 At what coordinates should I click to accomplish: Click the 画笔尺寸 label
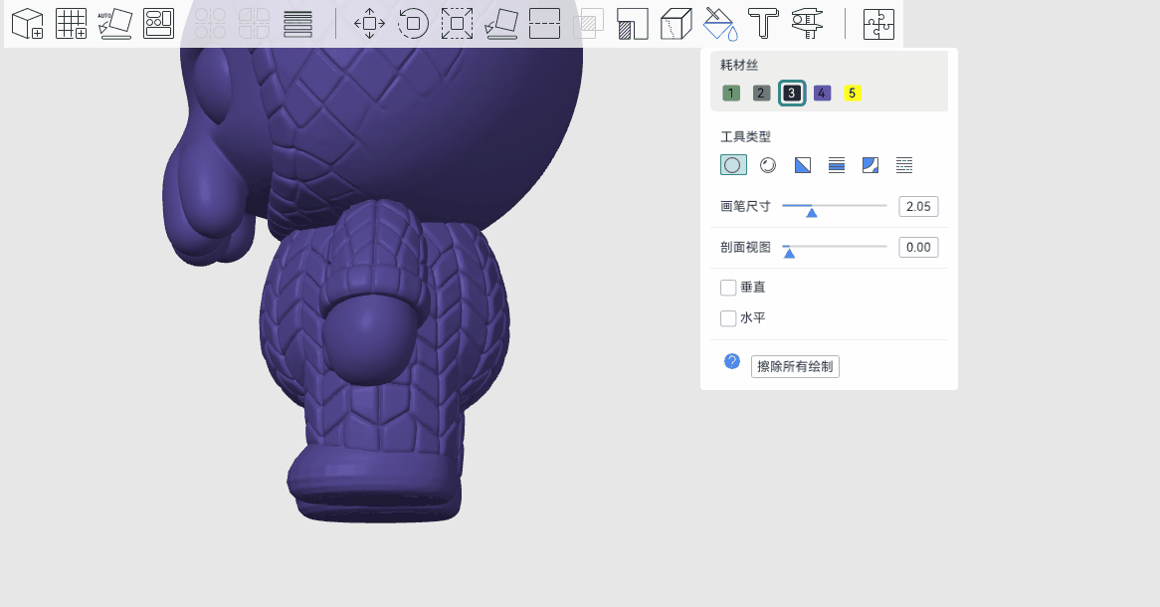coord(746,207)
